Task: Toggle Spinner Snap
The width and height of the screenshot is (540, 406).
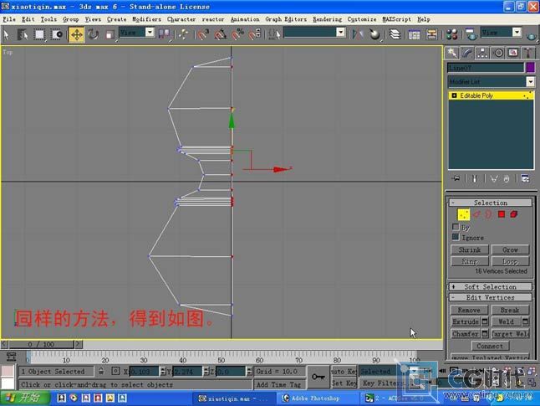Action: point(255,34)
